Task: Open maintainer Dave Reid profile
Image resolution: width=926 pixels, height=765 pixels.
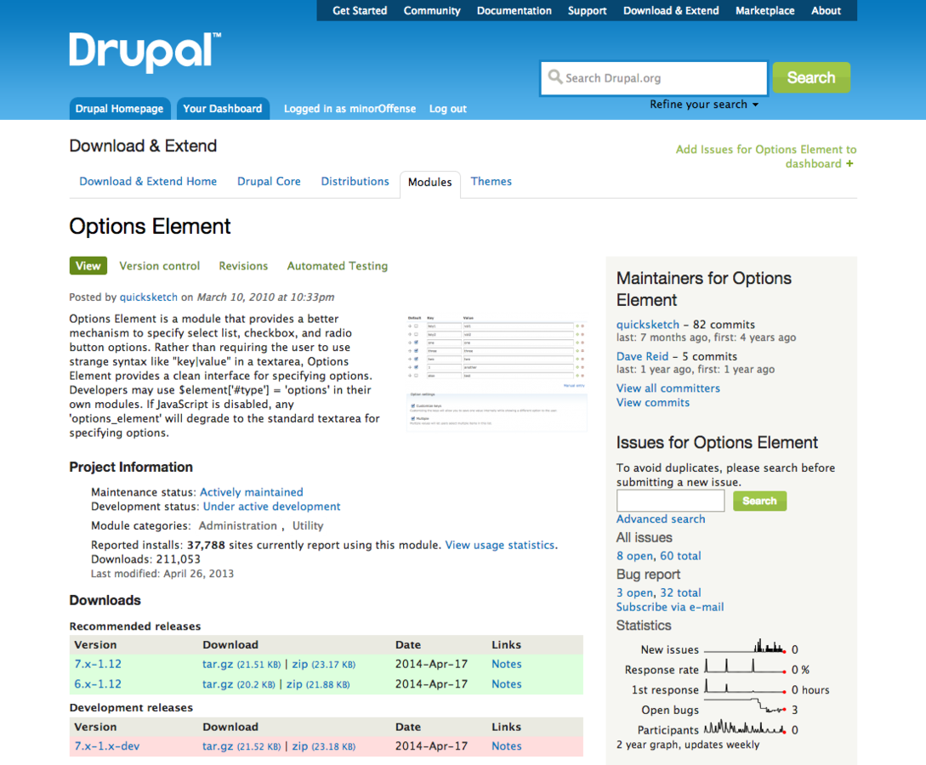Action: point(643,356)
